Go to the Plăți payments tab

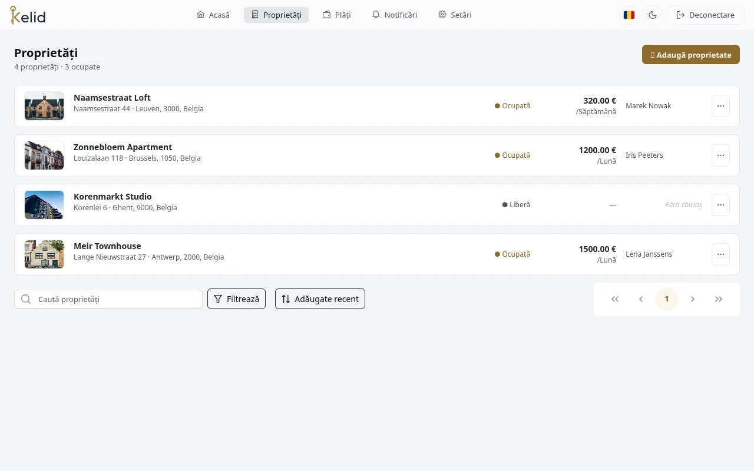(337, 15)
